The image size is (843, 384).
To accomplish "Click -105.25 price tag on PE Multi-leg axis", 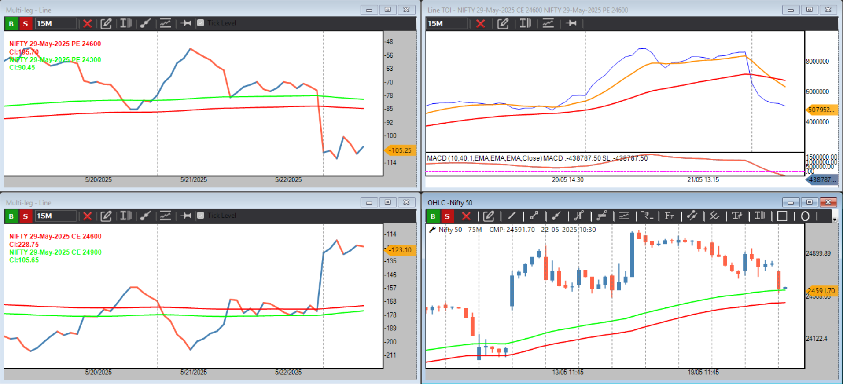I will pyautogui.click(x=399, y=150).
